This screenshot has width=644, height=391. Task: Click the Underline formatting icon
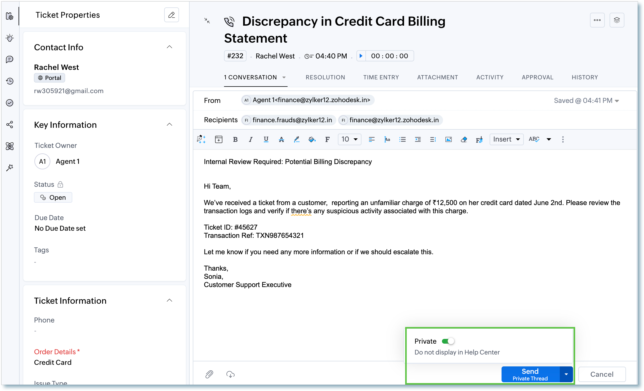(x=266, y=139)
